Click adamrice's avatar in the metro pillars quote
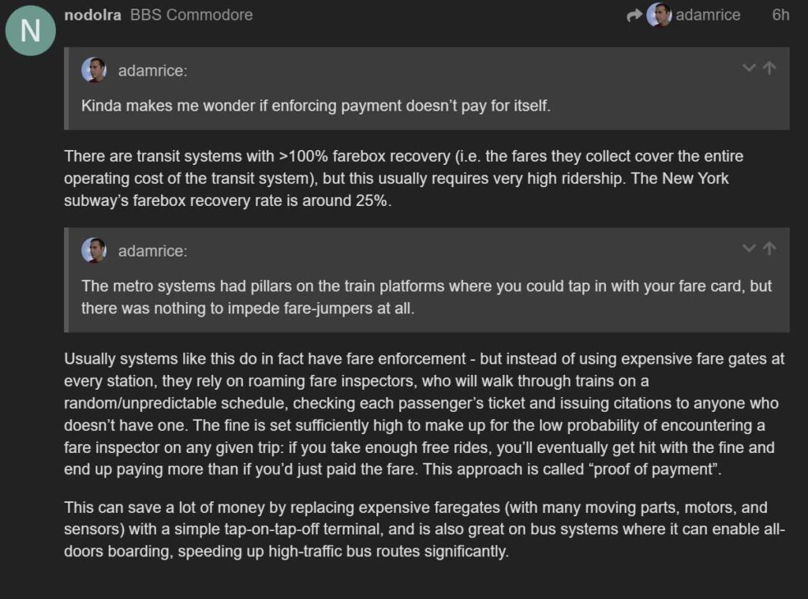 pos(94,251)
